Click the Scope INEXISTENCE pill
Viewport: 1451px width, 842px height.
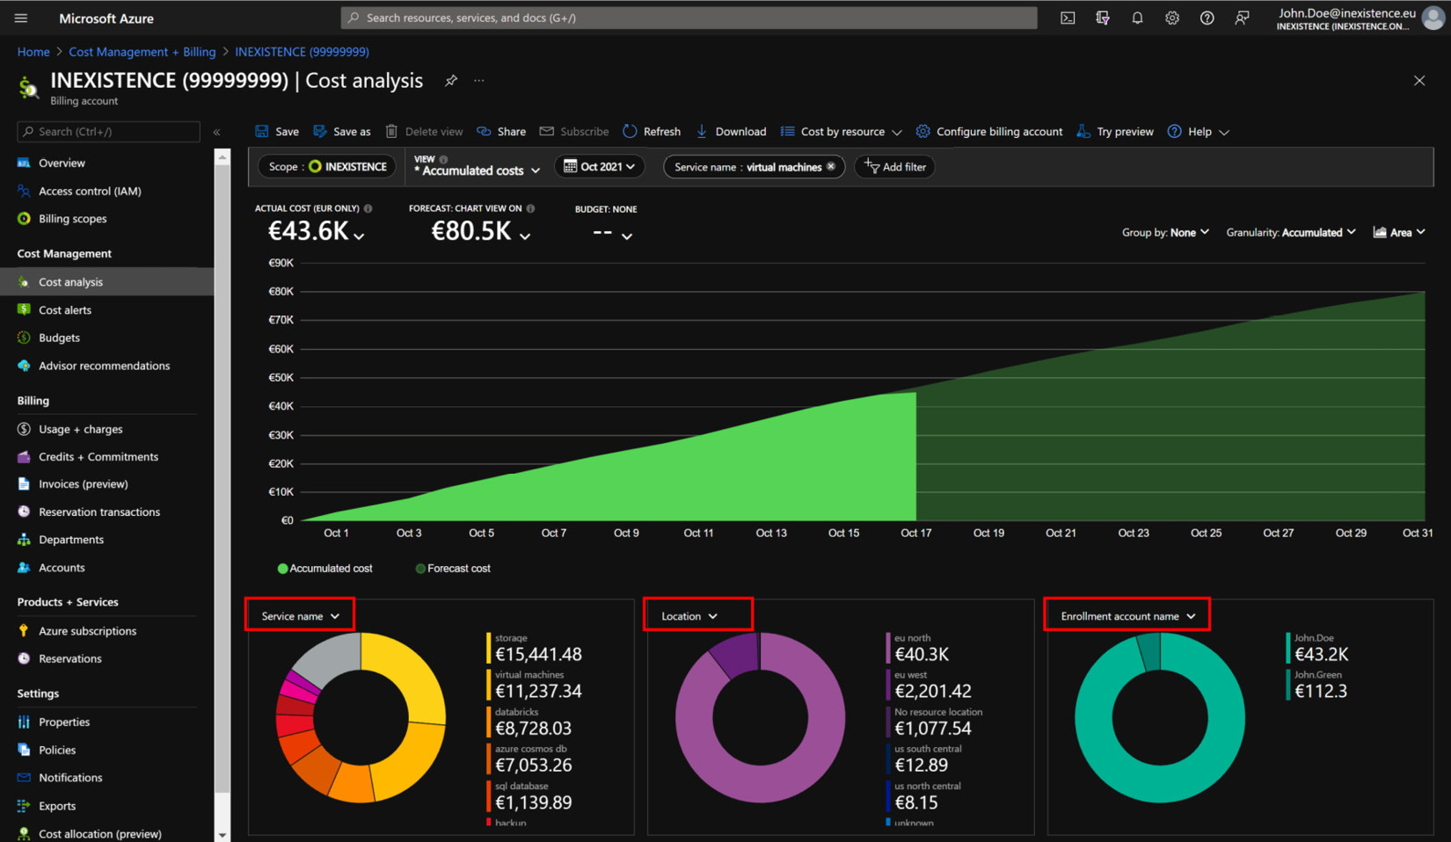pos(327,167)
